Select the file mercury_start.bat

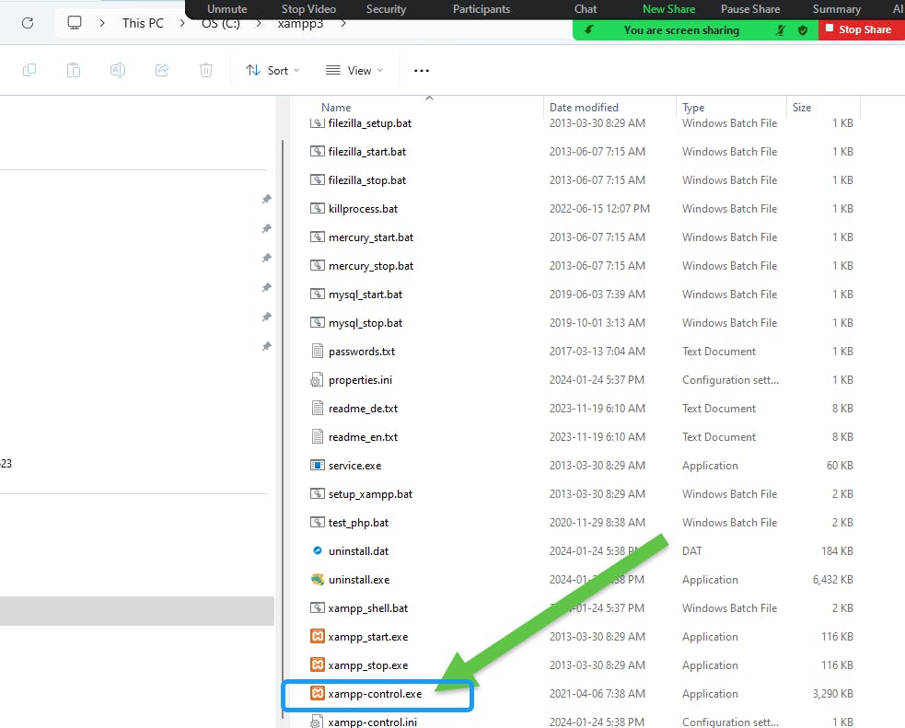[x=370, y=237]
